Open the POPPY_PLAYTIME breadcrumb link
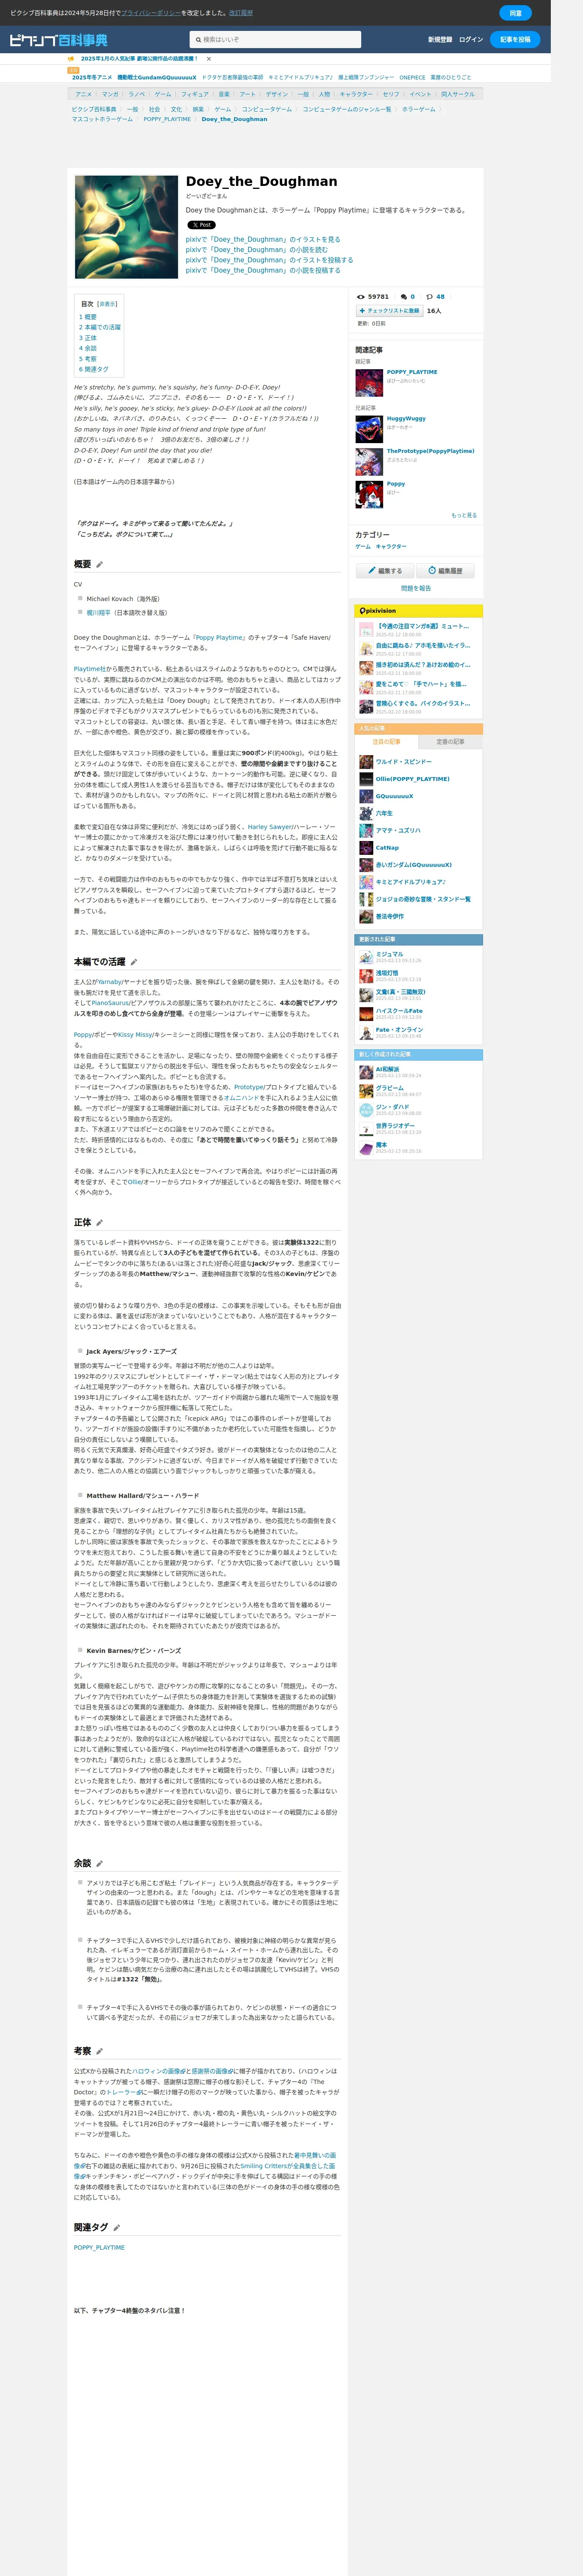 point(167,119)
